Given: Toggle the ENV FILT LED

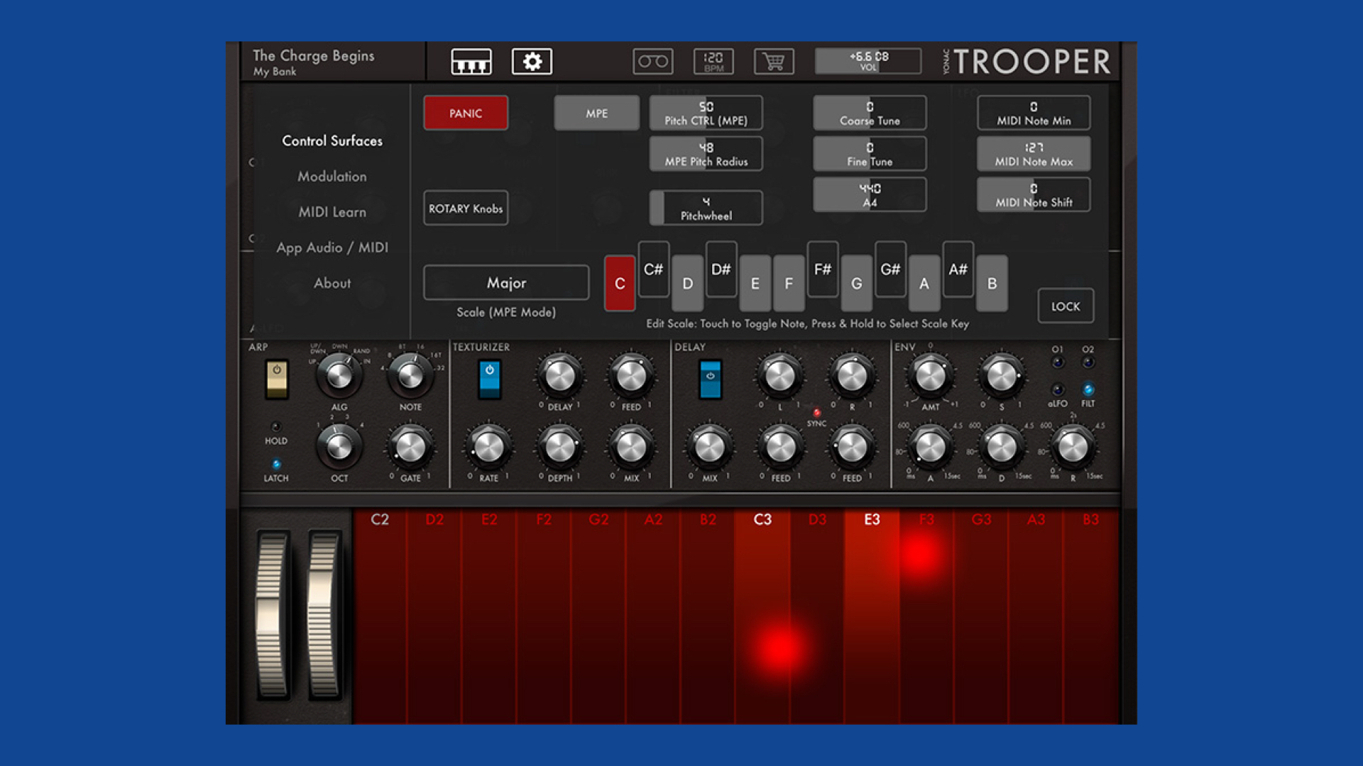Looking at the screenshot, I should [x=1088, y=389].
